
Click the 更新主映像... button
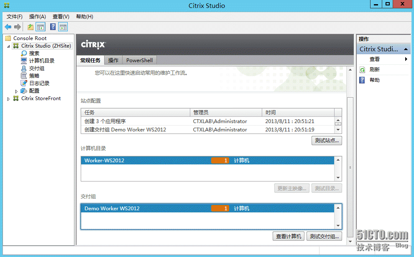[292, 189]
